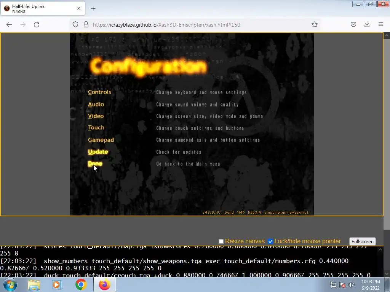Viewport: 390px width, 292px height.
Task: Open the network tray icon
Action: click(x=333, y=285)
